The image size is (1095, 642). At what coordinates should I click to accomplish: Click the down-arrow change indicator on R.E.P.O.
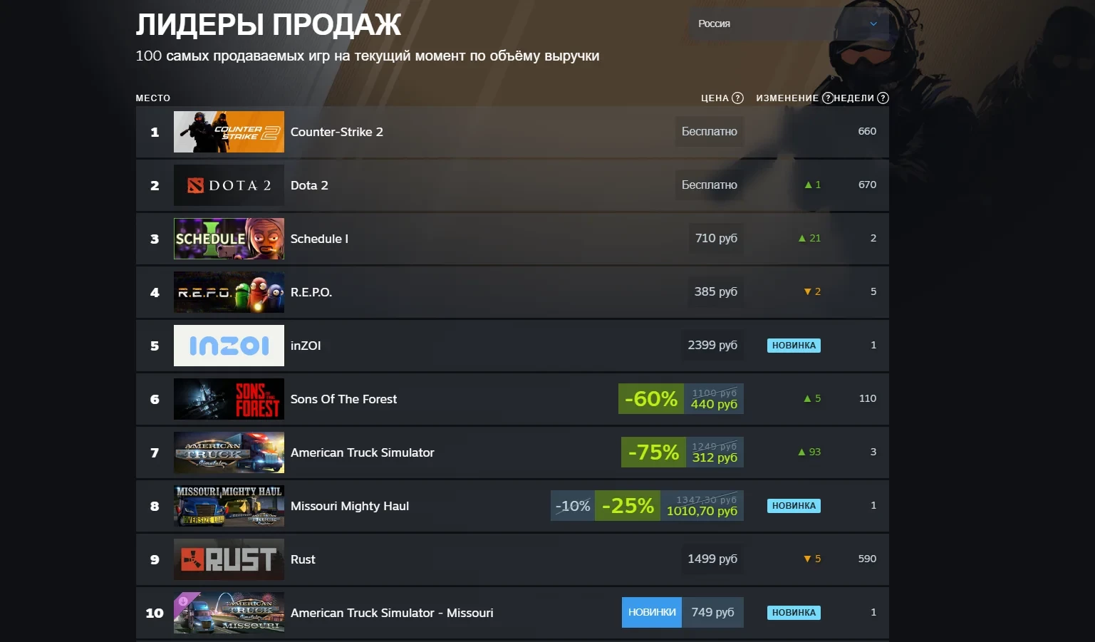812,292
